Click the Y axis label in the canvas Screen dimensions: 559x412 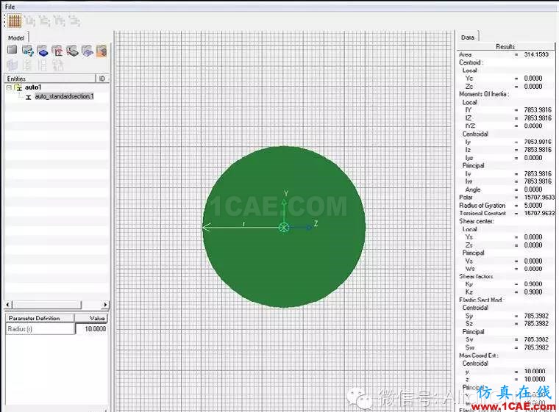pos(286,193)
